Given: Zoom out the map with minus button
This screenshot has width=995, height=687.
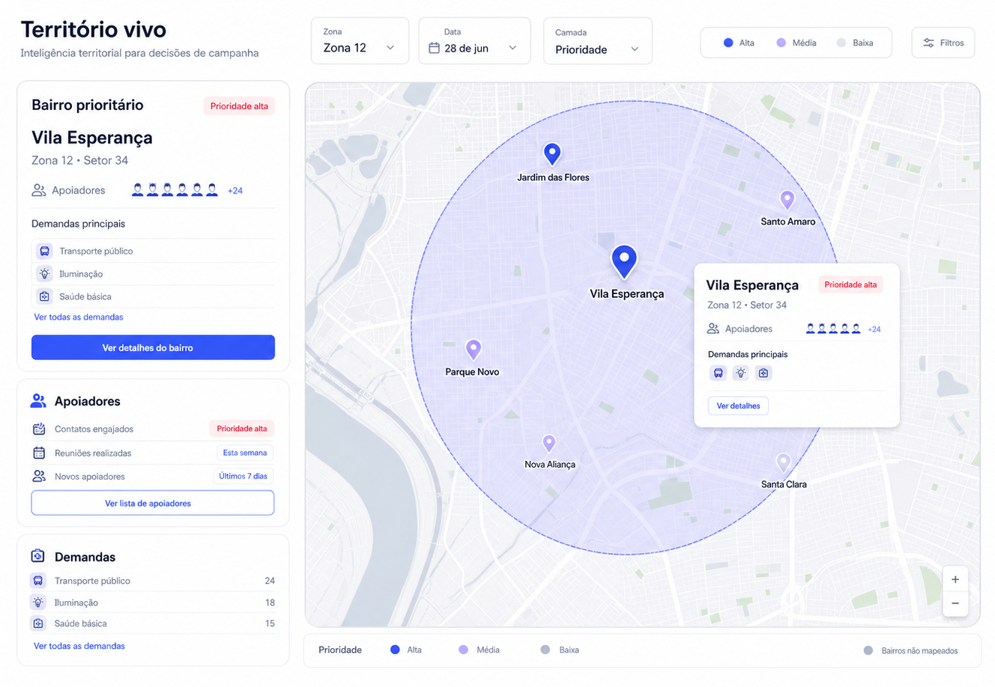Looking at the screenshot, I should coord(955,603).
